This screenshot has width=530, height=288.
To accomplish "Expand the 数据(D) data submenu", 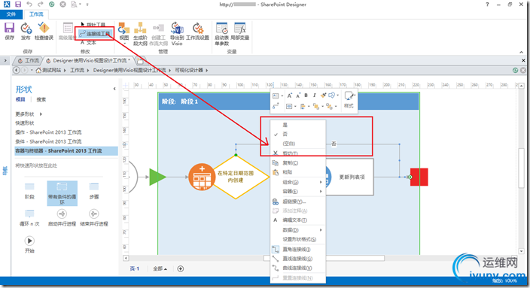I will (298, 230).
